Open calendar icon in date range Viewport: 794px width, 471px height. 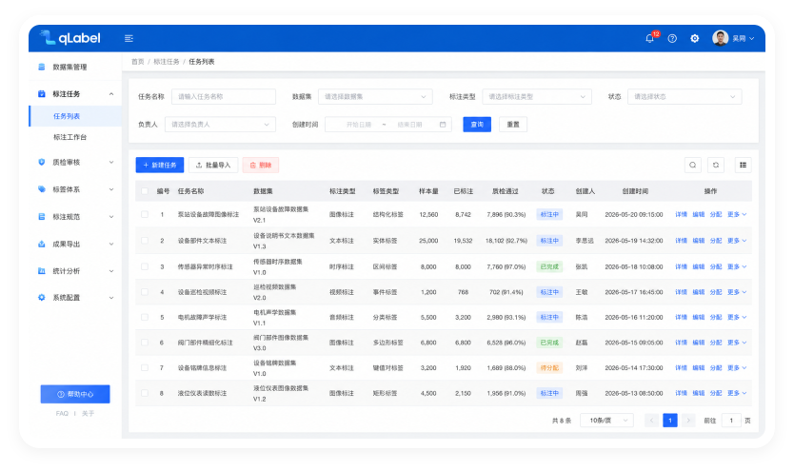pyautogui.click(x=443, y=125)
